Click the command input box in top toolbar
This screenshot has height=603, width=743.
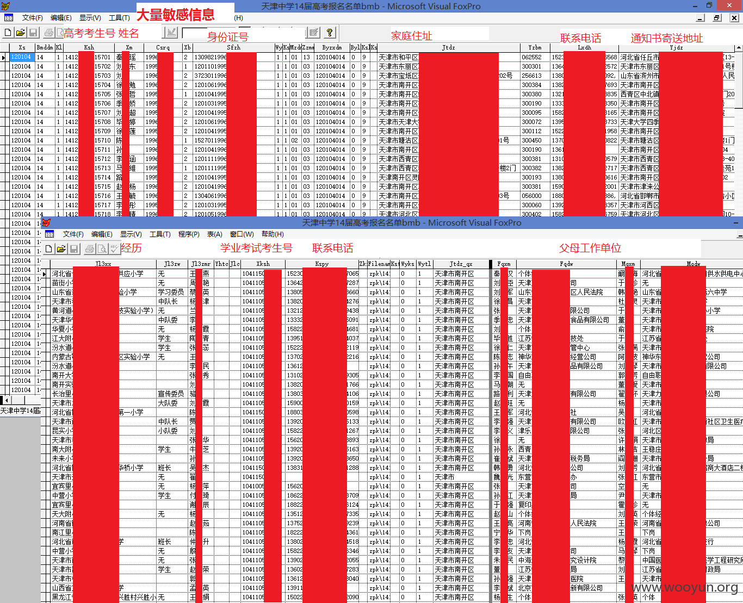195,33
